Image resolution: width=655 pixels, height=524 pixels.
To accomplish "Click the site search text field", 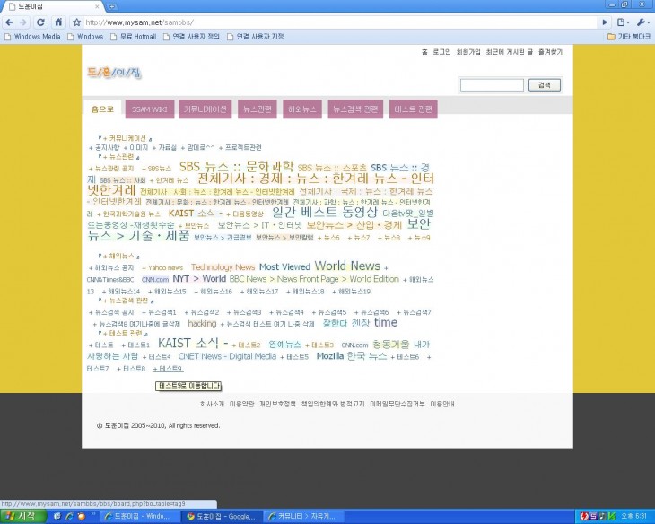I will tap(491, 85).
